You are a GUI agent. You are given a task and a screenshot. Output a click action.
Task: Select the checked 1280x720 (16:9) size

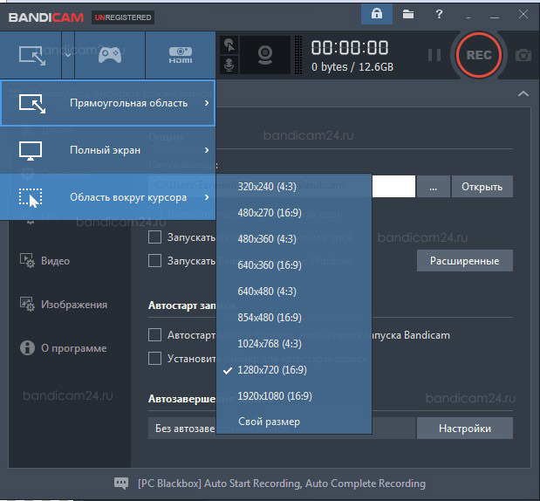pos(294,370)
